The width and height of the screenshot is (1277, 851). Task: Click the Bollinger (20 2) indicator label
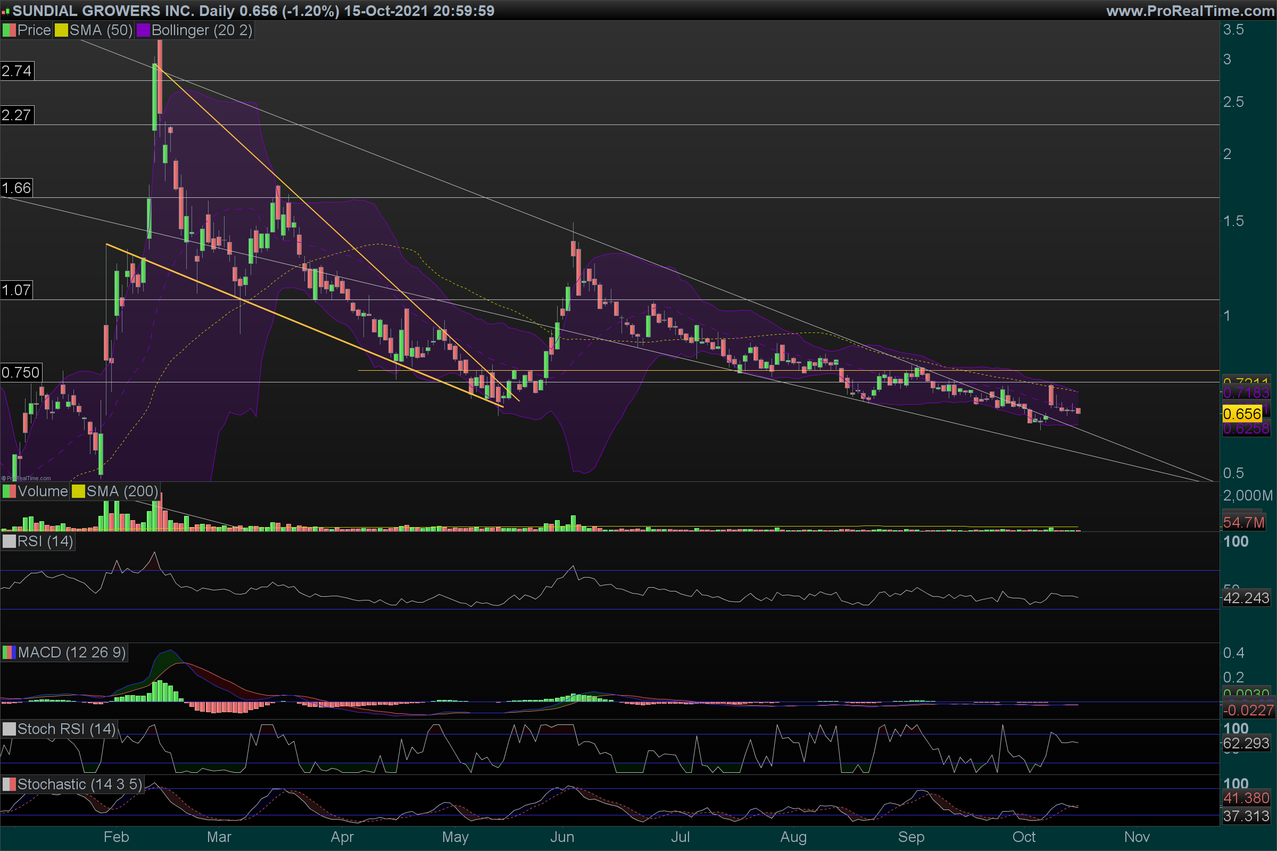(x=202, y=30)
